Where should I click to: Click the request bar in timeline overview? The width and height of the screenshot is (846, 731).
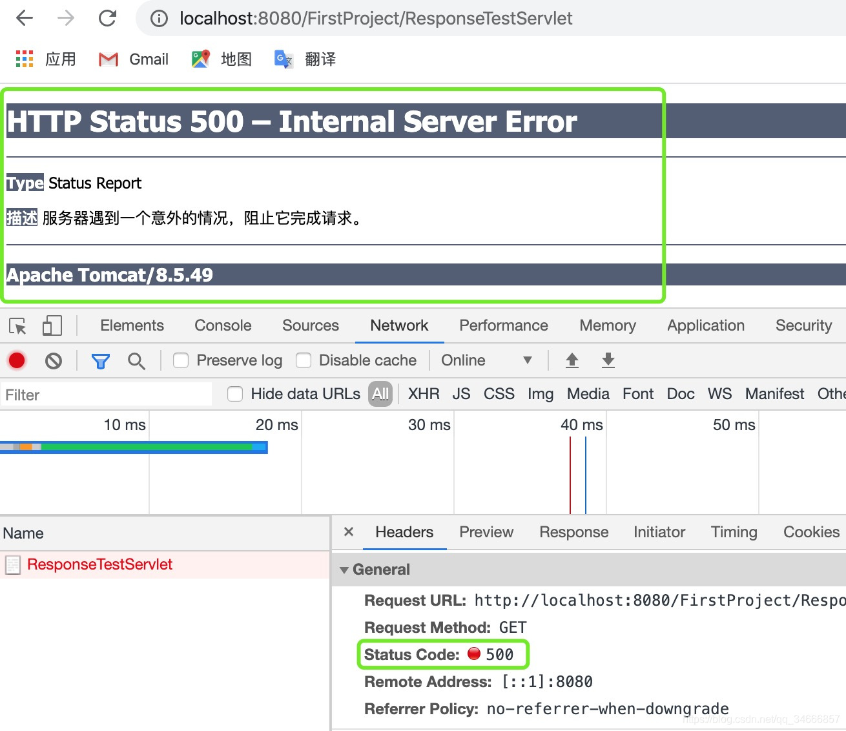coord(134,447)
